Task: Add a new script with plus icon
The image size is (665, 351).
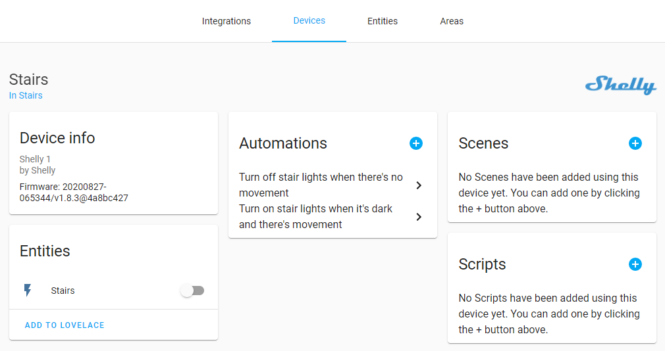Action: 635,264
